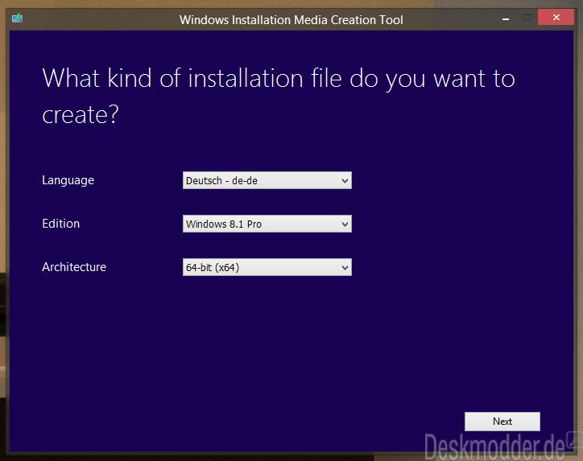Viewport: 583px width, 461px height.
Task: Close the Media Creation Tool window
Action: click(x=556, y=17)
